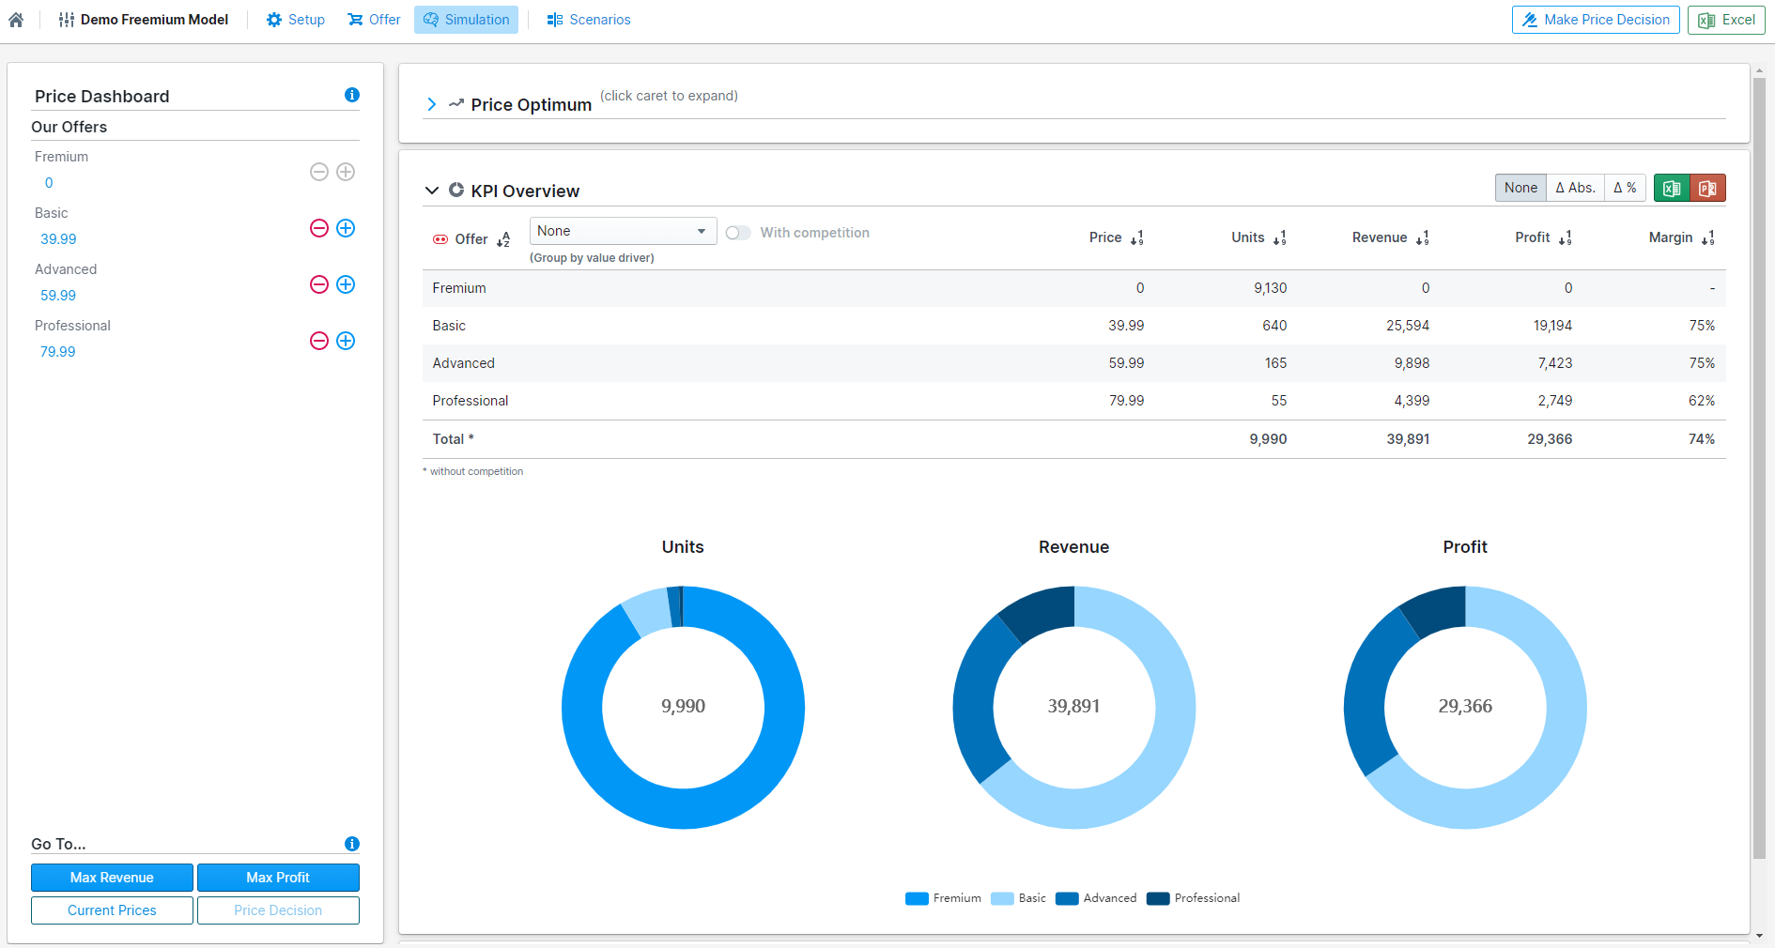Click the Make Price Decision button
Screen dimensions: 1775x948
point(1595,20)
